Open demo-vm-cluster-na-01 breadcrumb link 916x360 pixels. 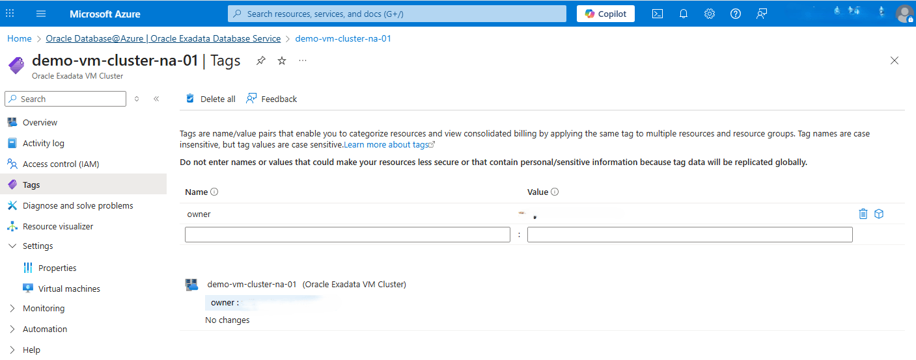[x=343, y=38]
